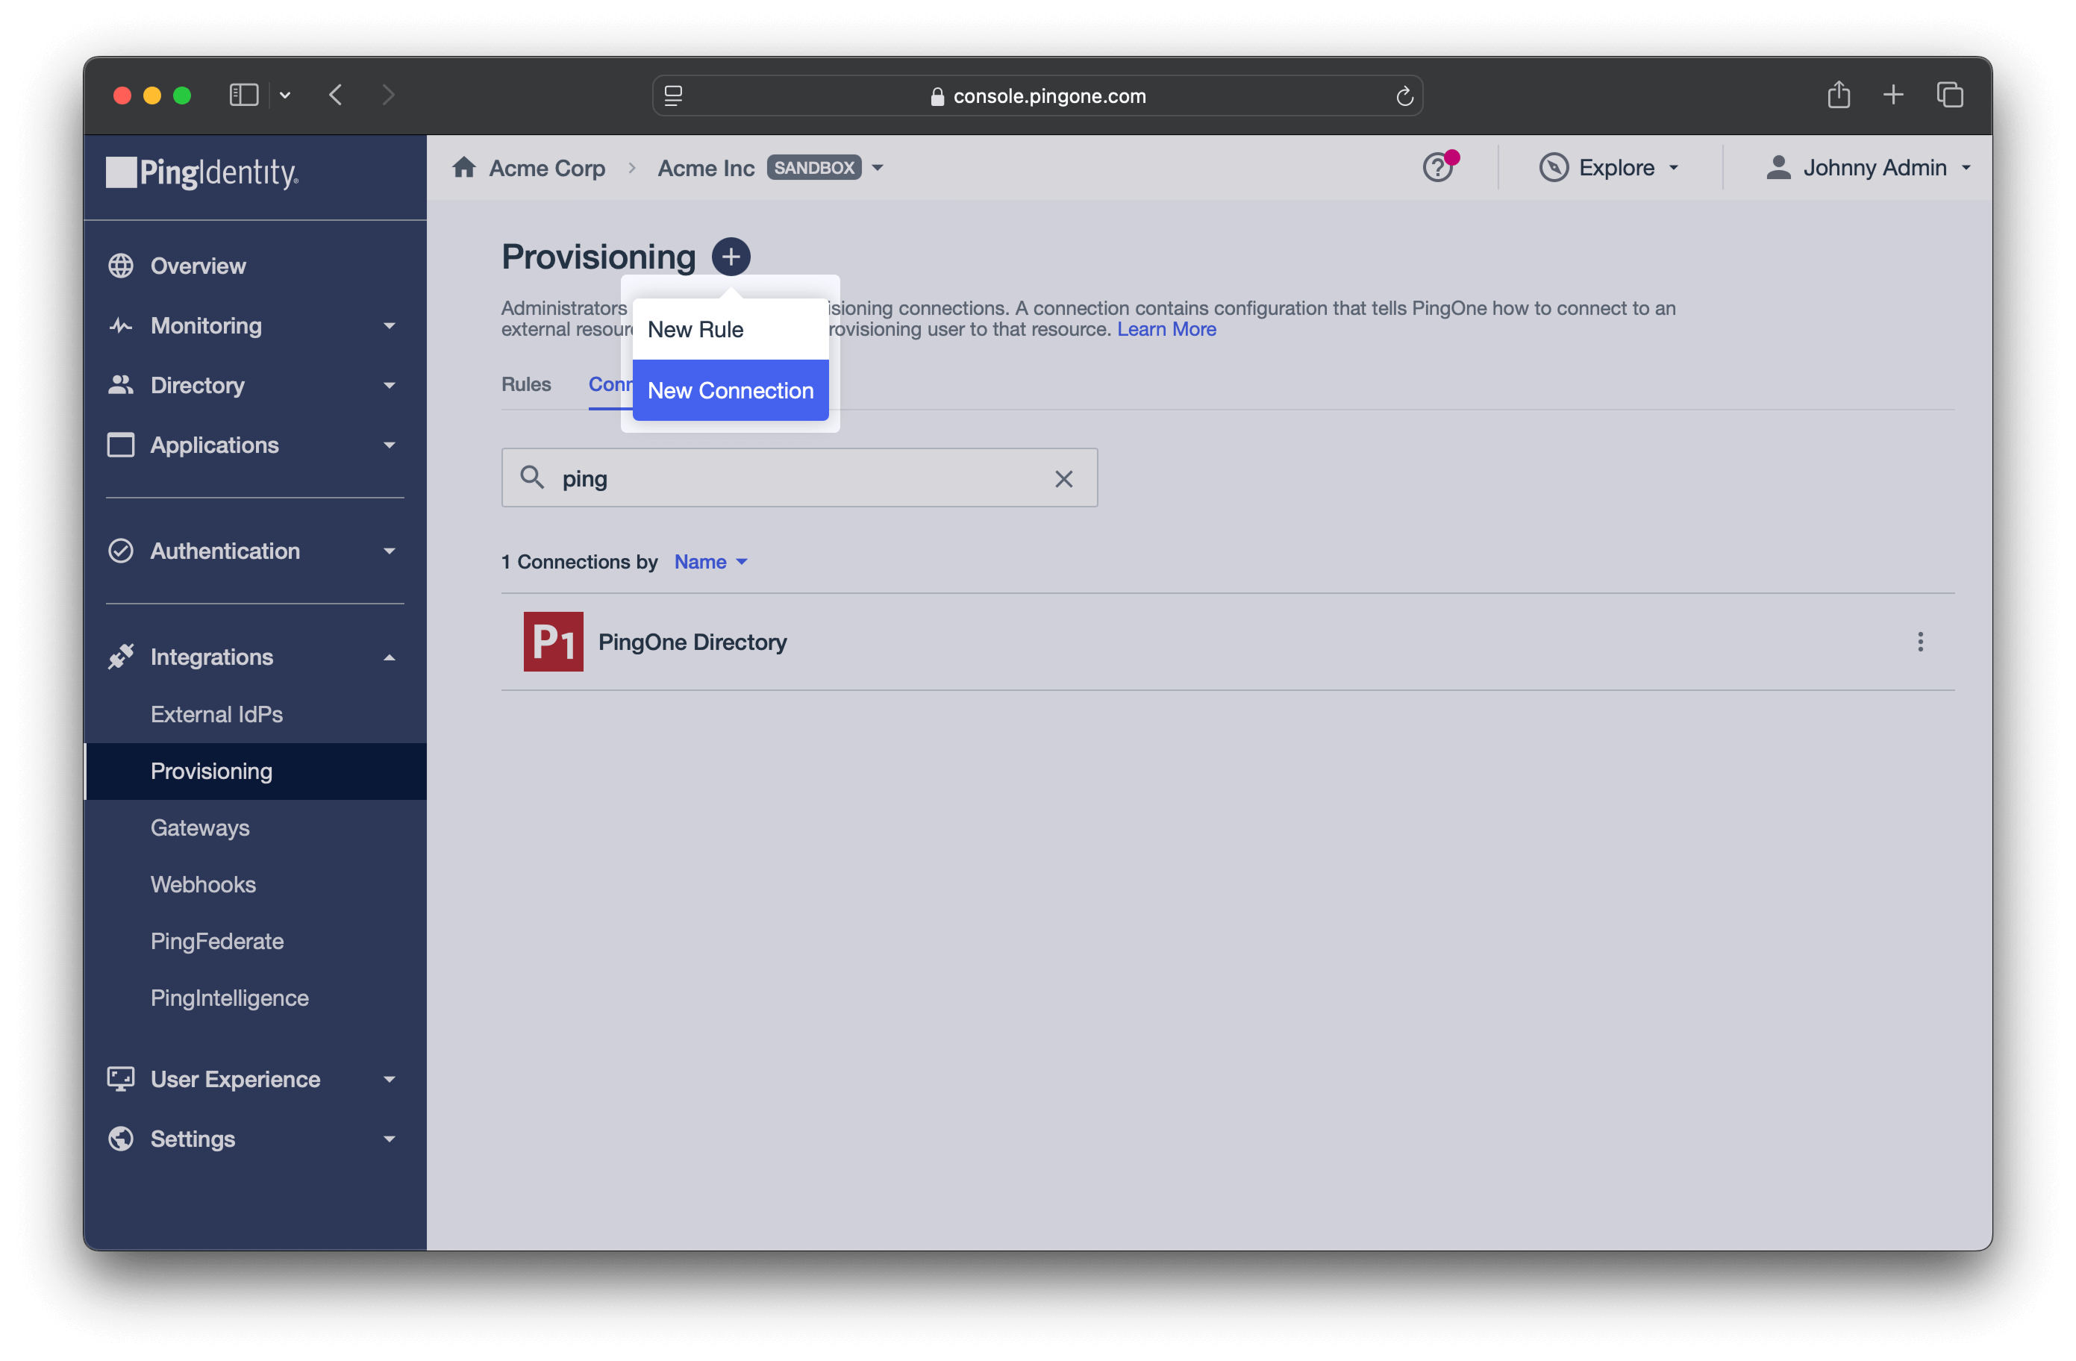Click the User Experience monitor icon
The image size is (2076, 1361).
(120, 1079)
